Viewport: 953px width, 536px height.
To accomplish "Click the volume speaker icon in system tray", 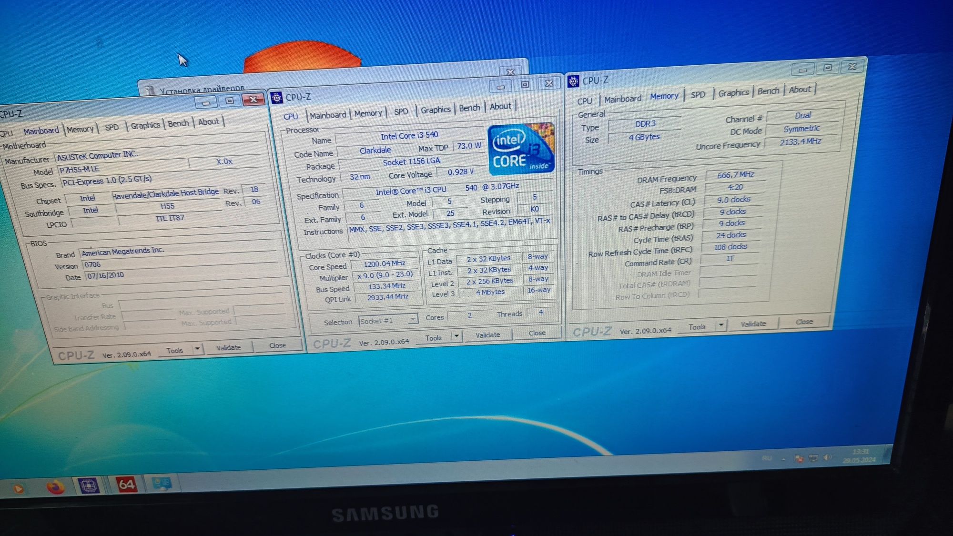I will tap(828, 457).
